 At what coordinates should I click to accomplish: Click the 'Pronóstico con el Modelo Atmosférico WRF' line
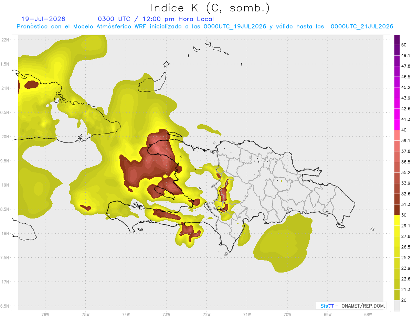[205, 26]
